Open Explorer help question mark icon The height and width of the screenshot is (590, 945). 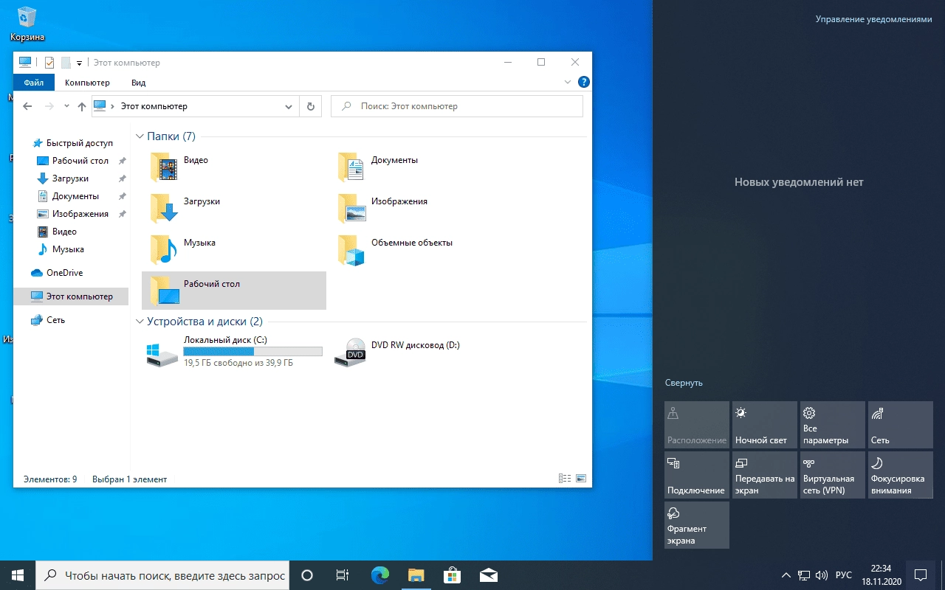pos(583,82)
